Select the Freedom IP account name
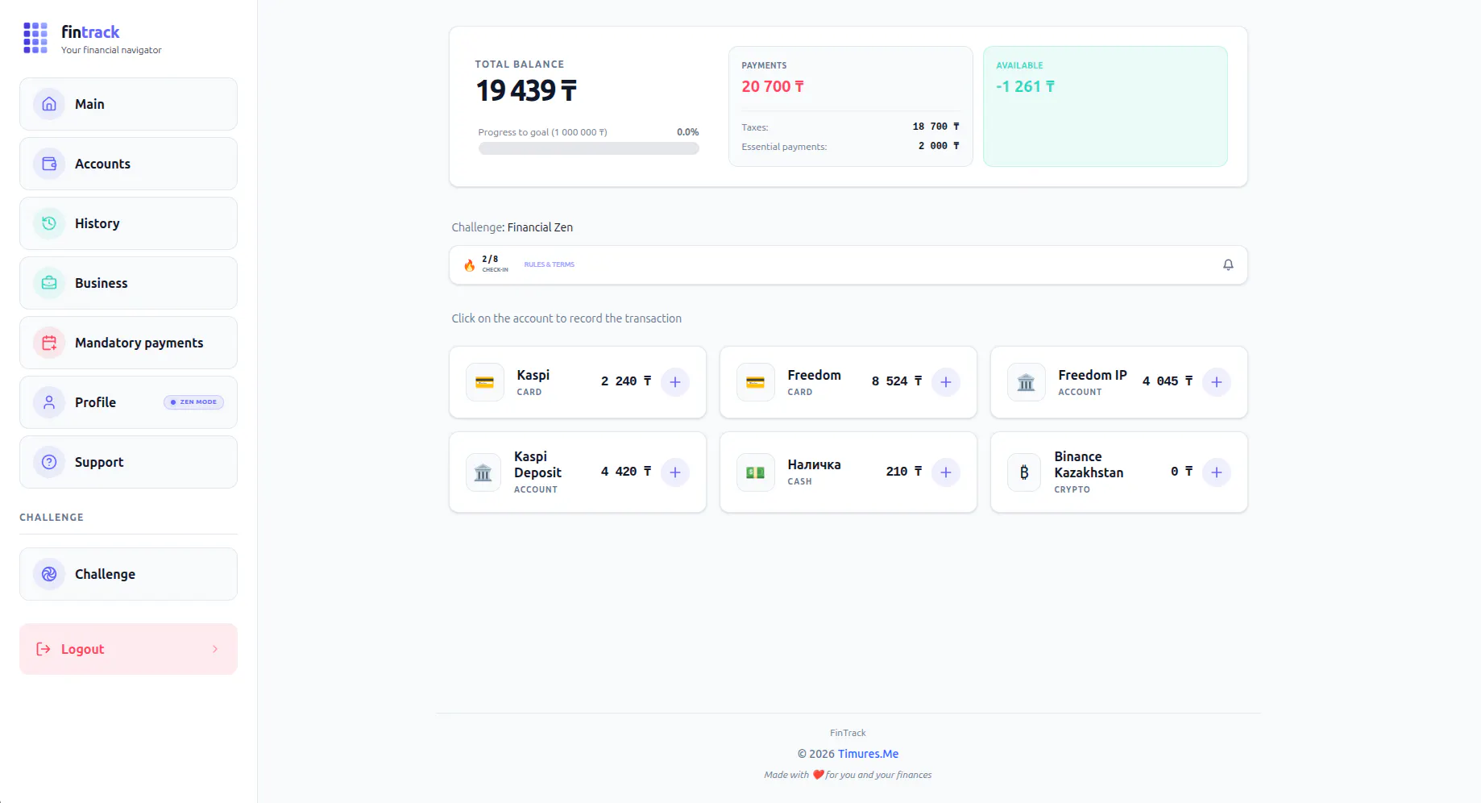1481x803 pixels. coord(1092,375)
